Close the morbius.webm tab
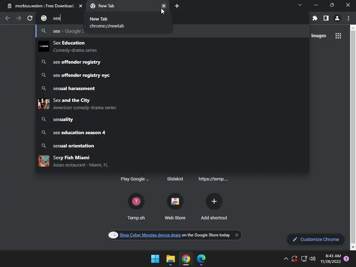This screenshot has width=356, height=267. [81, 6]
